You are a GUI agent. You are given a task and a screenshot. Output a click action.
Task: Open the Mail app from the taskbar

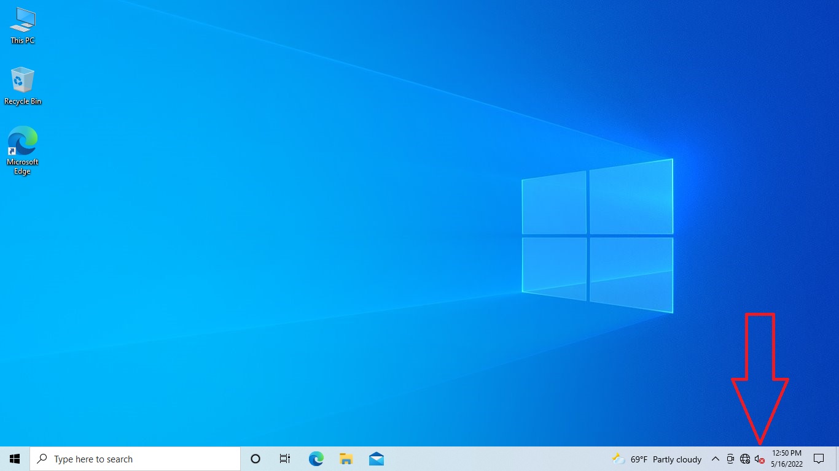[377, 459]
